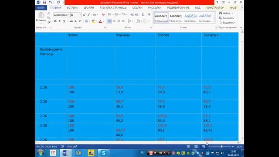Switch to the ДИЗАЙН (Design) tab
Screen dimensions: 279x157
(88, 8)
